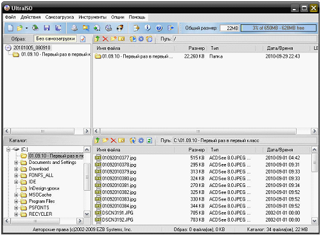Click the New image toolbar icon
This screenshot has height=244, width=321.
[10, 28]
